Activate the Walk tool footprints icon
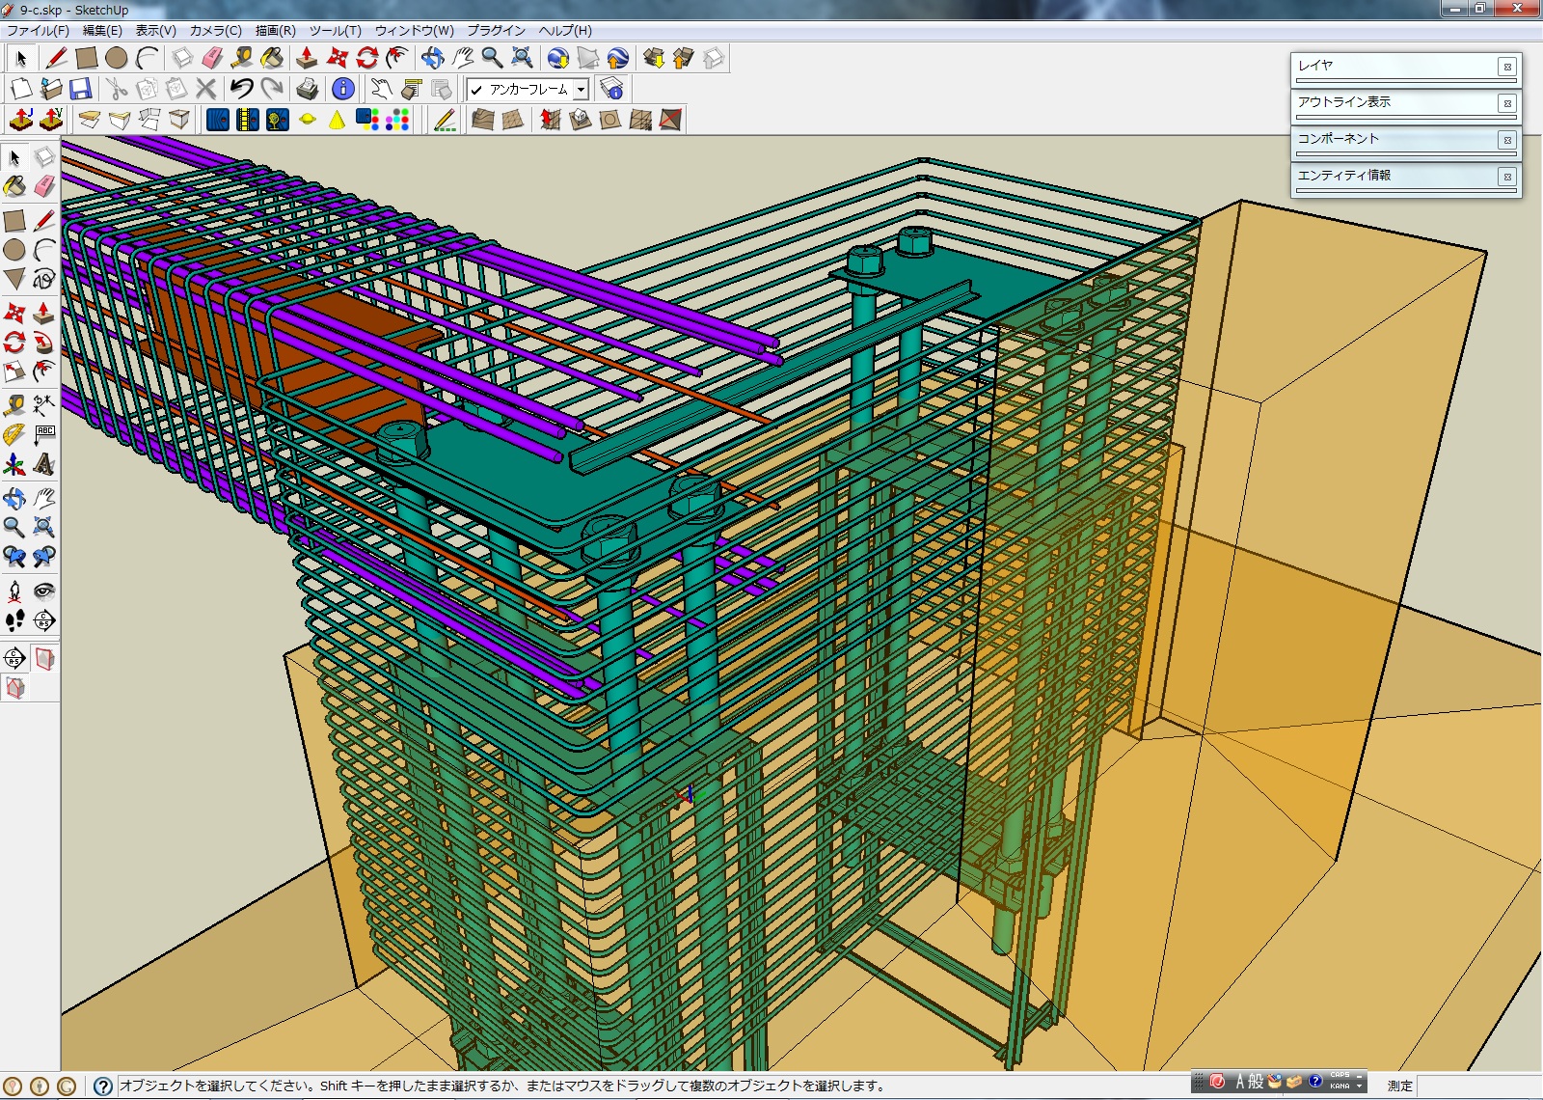The height and width of the screenshot is (1100, 1543). click(x=14, y=620)
